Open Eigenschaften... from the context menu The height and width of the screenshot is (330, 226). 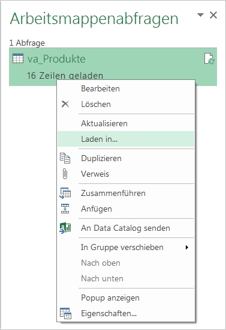pos(126,313)
